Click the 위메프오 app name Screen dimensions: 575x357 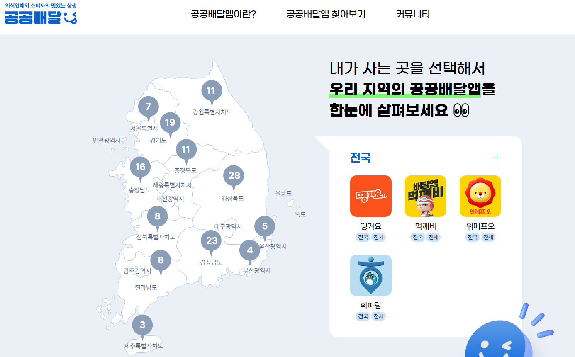click(x=480, y=226)
